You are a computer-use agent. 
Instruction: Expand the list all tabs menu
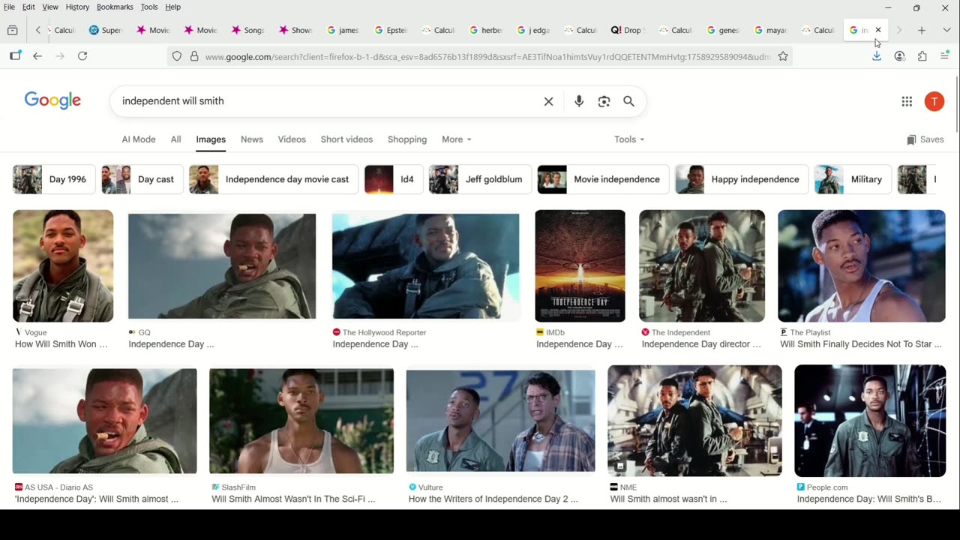946,30
